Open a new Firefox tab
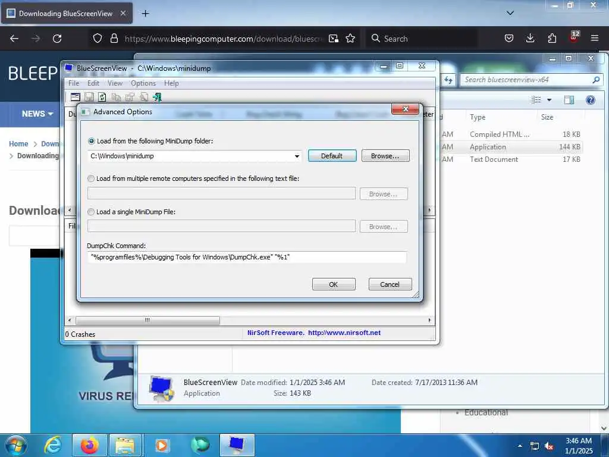This screenshot has height=457, width=609. pos(145,14)
